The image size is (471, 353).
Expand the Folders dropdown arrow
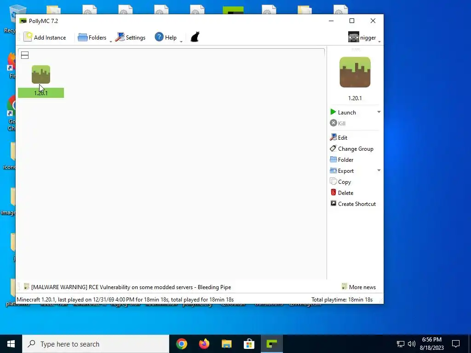(x=110, y=41)
